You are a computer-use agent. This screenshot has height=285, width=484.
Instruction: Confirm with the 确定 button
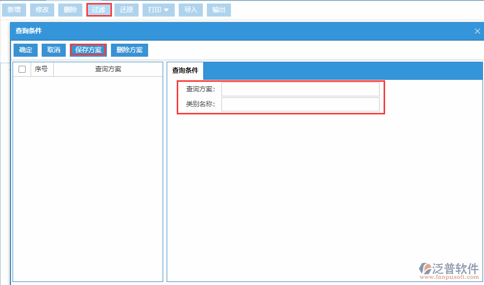[26, 50]
